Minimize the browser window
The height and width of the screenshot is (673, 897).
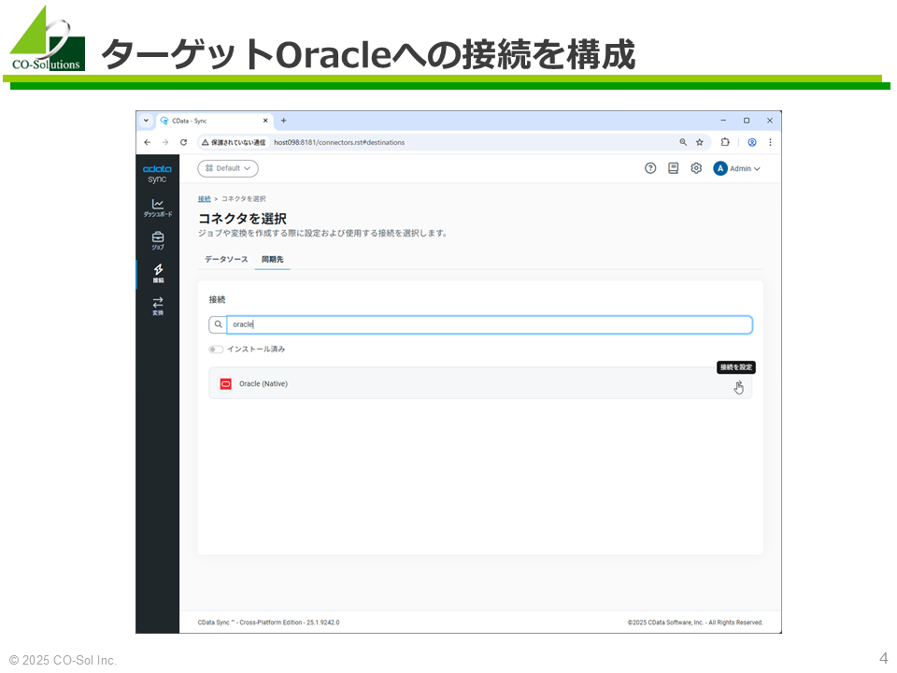pos(723,121)
